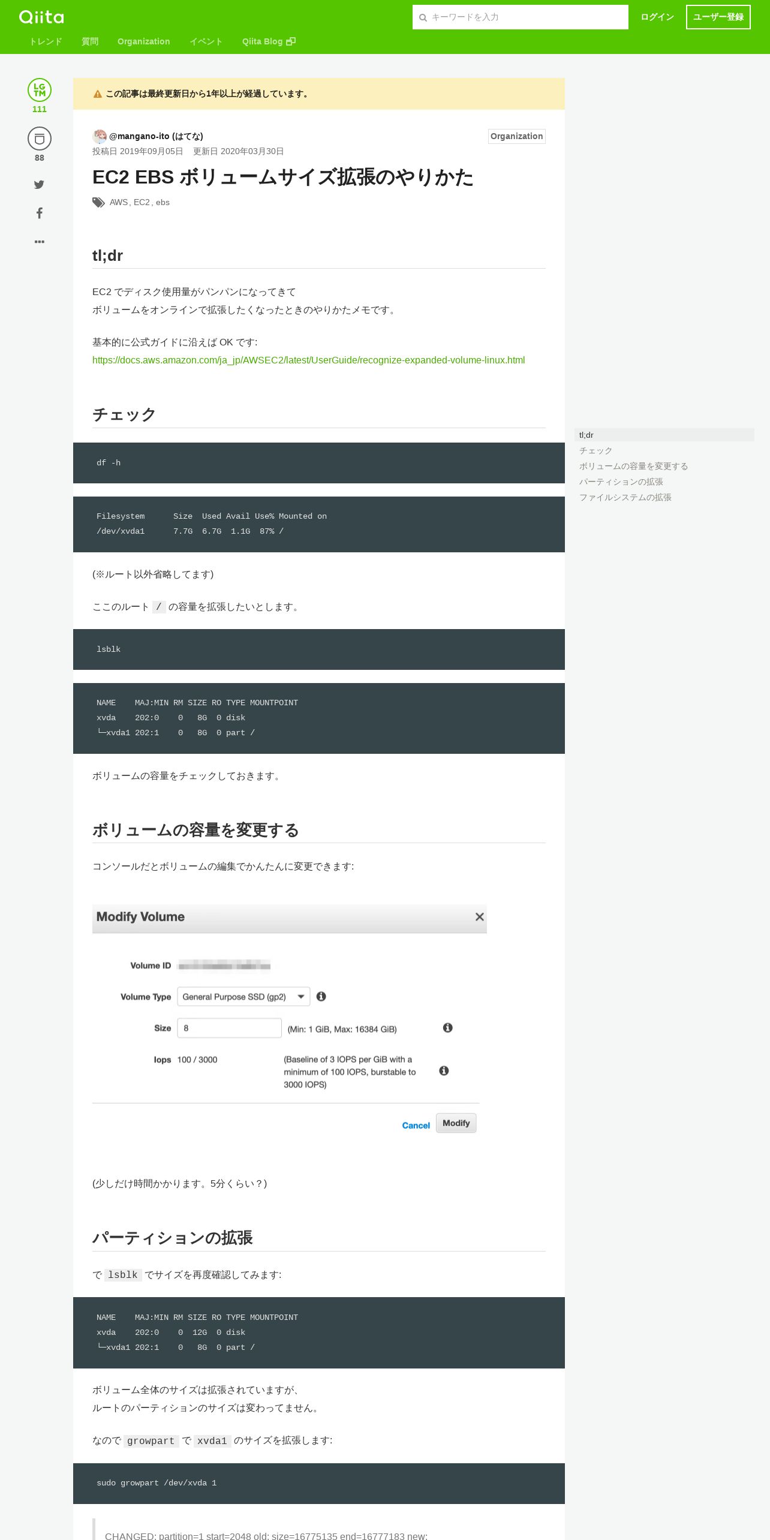Click the info icon beside Iops description

tap(444, 1070)
